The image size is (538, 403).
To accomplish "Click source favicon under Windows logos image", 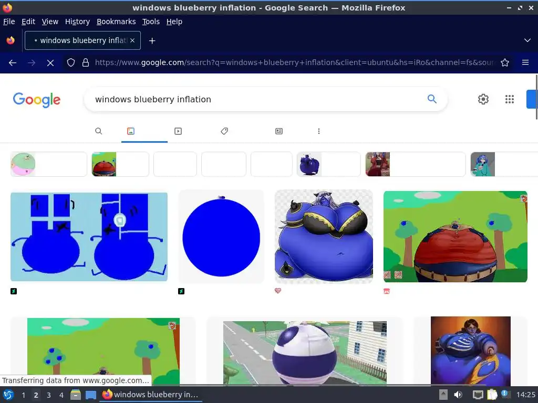I will (x=14, y=291).
